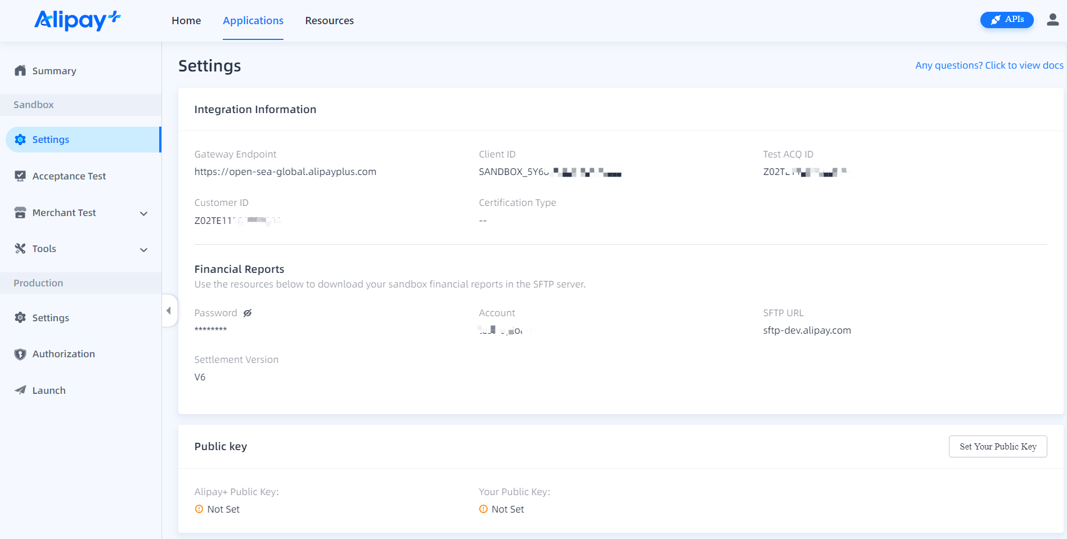Click the Acceptance Test checklist icon

(20, 176)
